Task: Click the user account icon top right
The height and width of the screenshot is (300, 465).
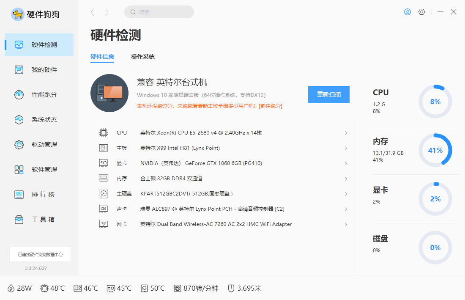Action: click(407, 12)
